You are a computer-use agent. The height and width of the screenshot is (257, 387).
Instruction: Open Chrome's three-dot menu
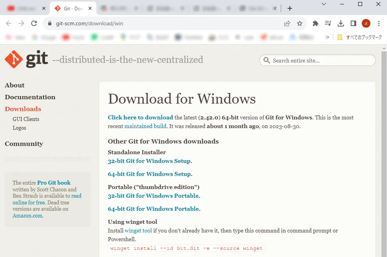pos(379,23)
